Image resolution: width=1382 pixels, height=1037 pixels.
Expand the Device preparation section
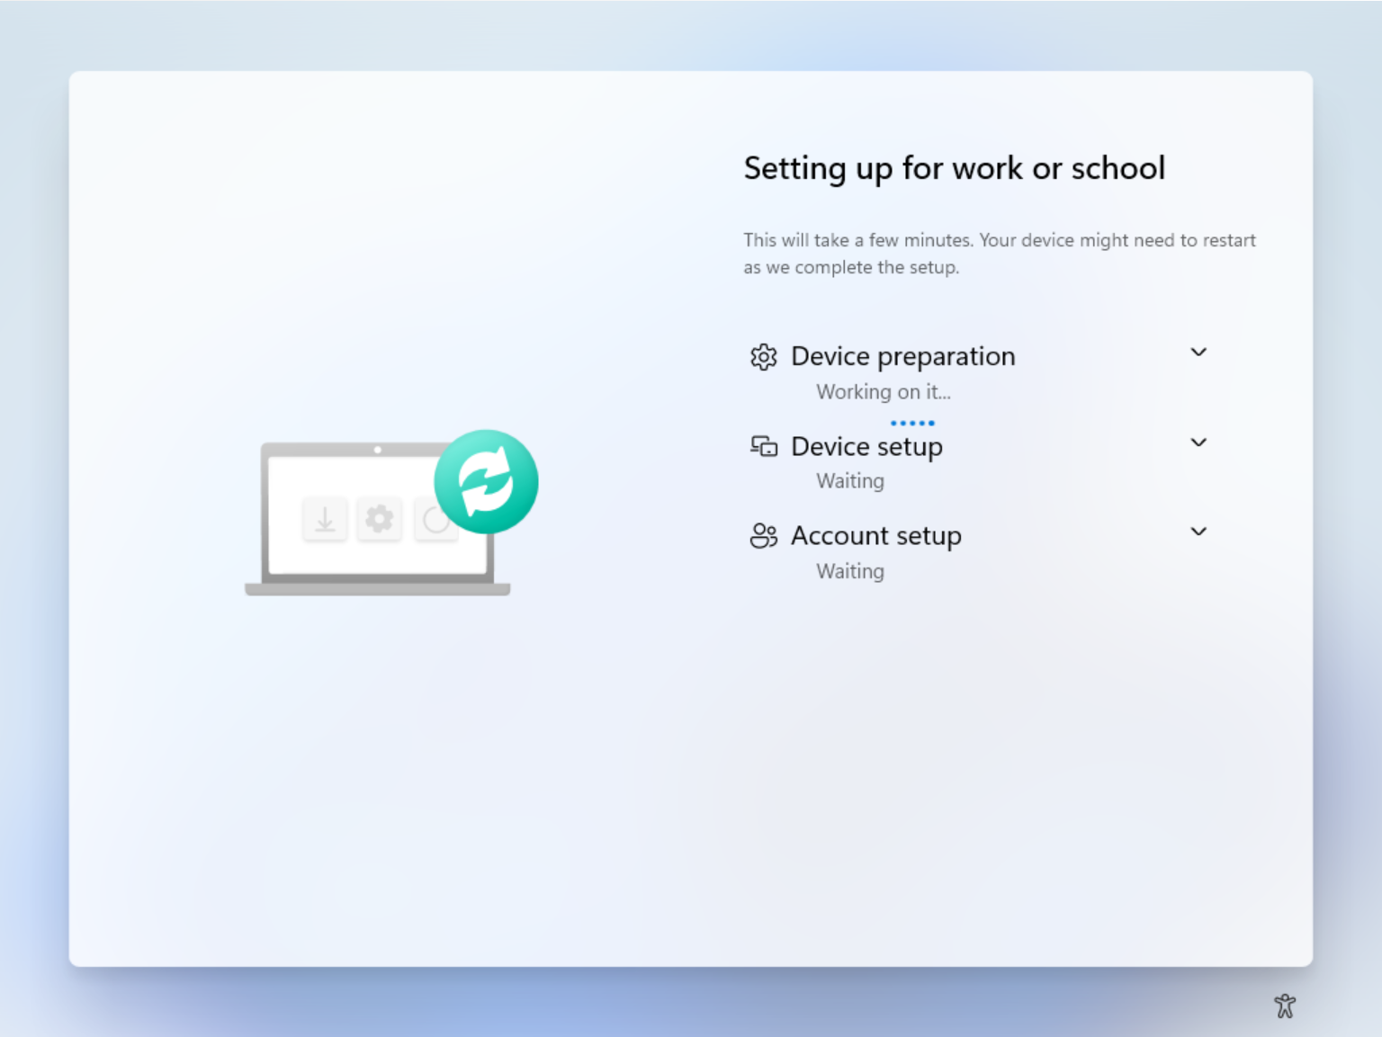click(x=1198, y=353)
